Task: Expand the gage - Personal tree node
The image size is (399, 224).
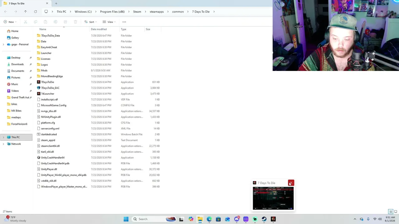Action: 3,44
